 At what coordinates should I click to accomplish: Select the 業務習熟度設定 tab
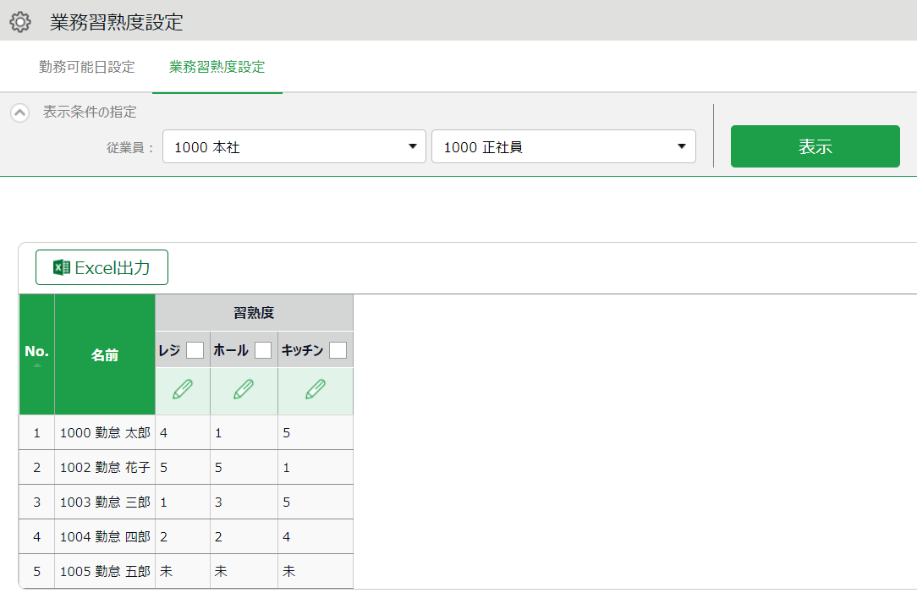point(217,67)
